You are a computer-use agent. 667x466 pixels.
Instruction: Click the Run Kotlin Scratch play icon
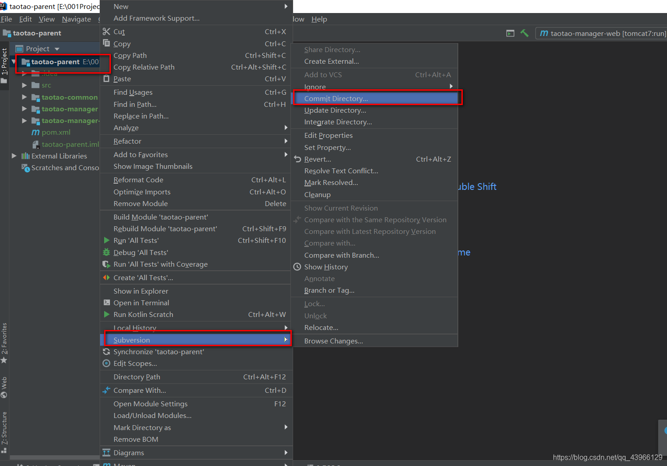[x=106, y=314]
